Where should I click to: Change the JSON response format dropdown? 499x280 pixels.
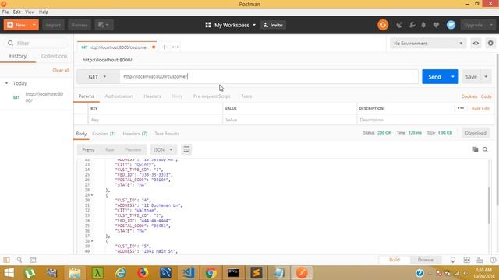coord(163,149)
